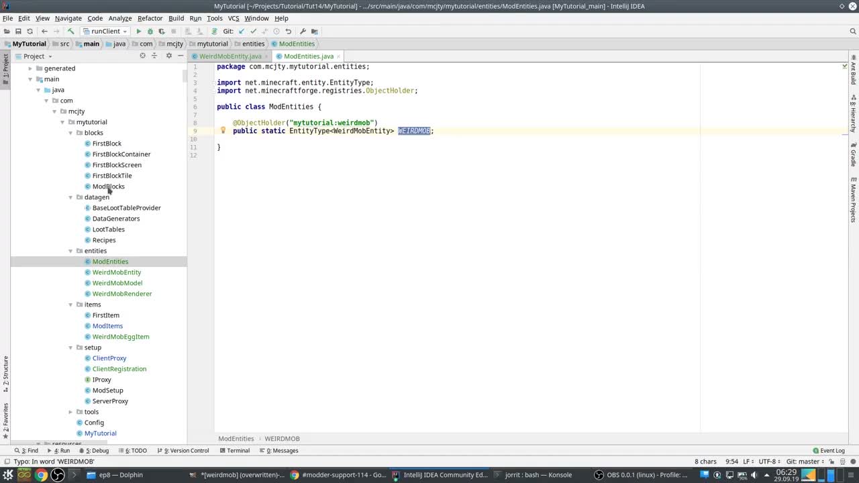Toggle tool window buttons in bottom-left corner
The width and height of the screenshot is (859, 483).
click(x=6, y=462)
